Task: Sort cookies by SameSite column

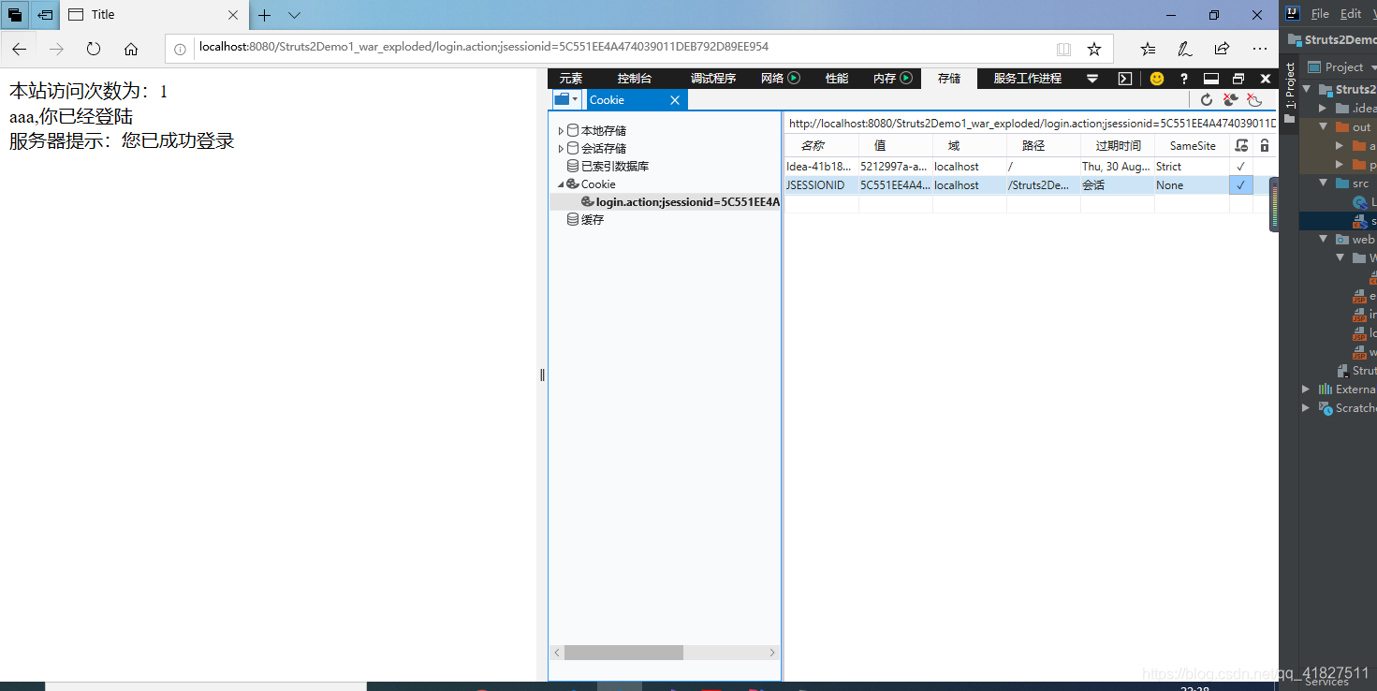Action: [x=1192, y=146]
